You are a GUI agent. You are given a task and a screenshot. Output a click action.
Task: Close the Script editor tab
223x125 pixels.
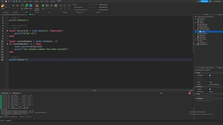36,15
